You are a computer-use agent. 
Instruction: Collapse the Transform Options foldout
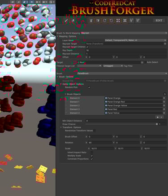pyautogui.click(x=61, y=127)
